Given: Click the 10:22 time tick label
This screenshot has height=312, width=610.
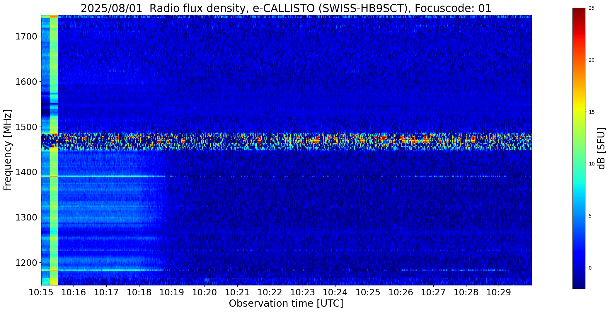Looking at the screenshot, I should tap(270, 292).
